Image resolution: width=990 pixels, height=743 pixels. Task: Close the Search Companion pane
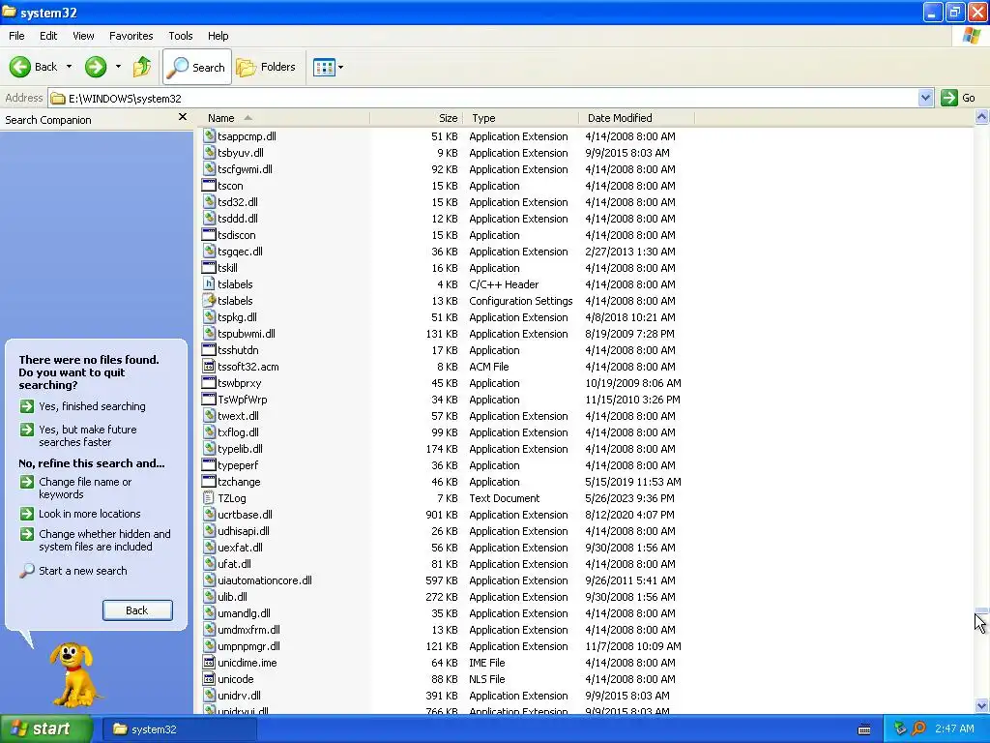183,117
